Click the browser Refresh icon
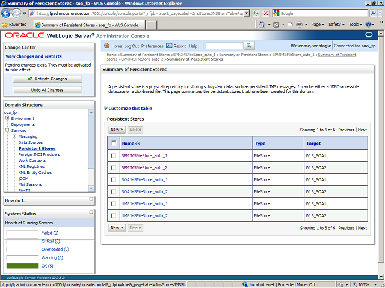 [256, 13]
